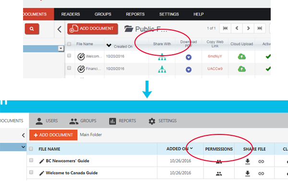Check Welcome to Canada Guide checkbox
The image size is (288, 192).
tap(31, 172)
